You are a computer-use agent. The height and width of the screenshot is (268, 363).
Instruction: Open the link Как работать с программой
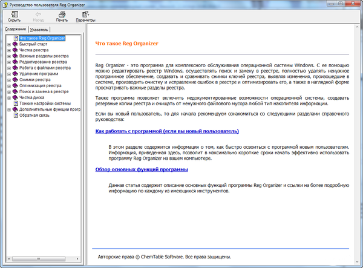coord(167,131)
